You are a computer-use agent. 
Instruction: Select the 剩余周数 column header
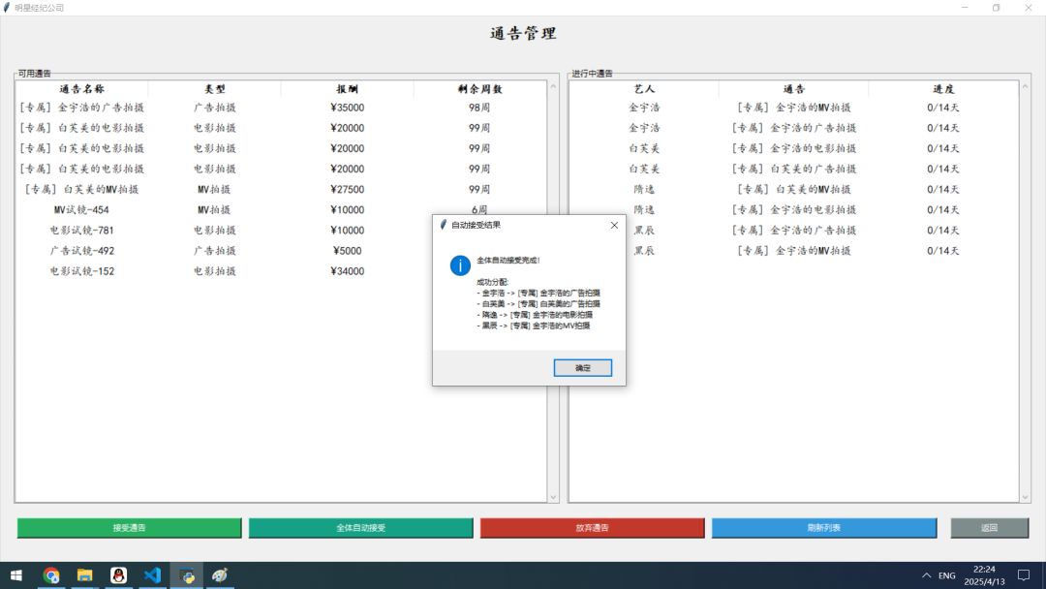(479, 89)
